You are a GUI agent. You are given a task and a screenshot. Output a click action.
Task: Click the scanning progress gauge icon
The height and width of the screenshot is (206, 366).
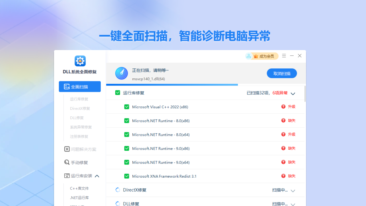pos(122,73)
